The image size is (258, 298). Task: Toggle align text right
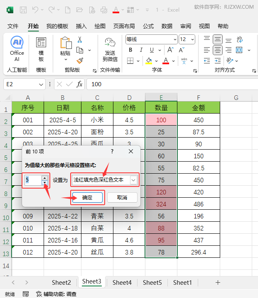point(228,50)
